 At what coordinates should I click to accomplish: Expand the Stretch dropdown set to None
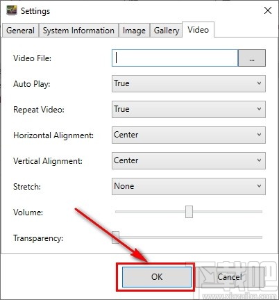[x=189, y=186]
